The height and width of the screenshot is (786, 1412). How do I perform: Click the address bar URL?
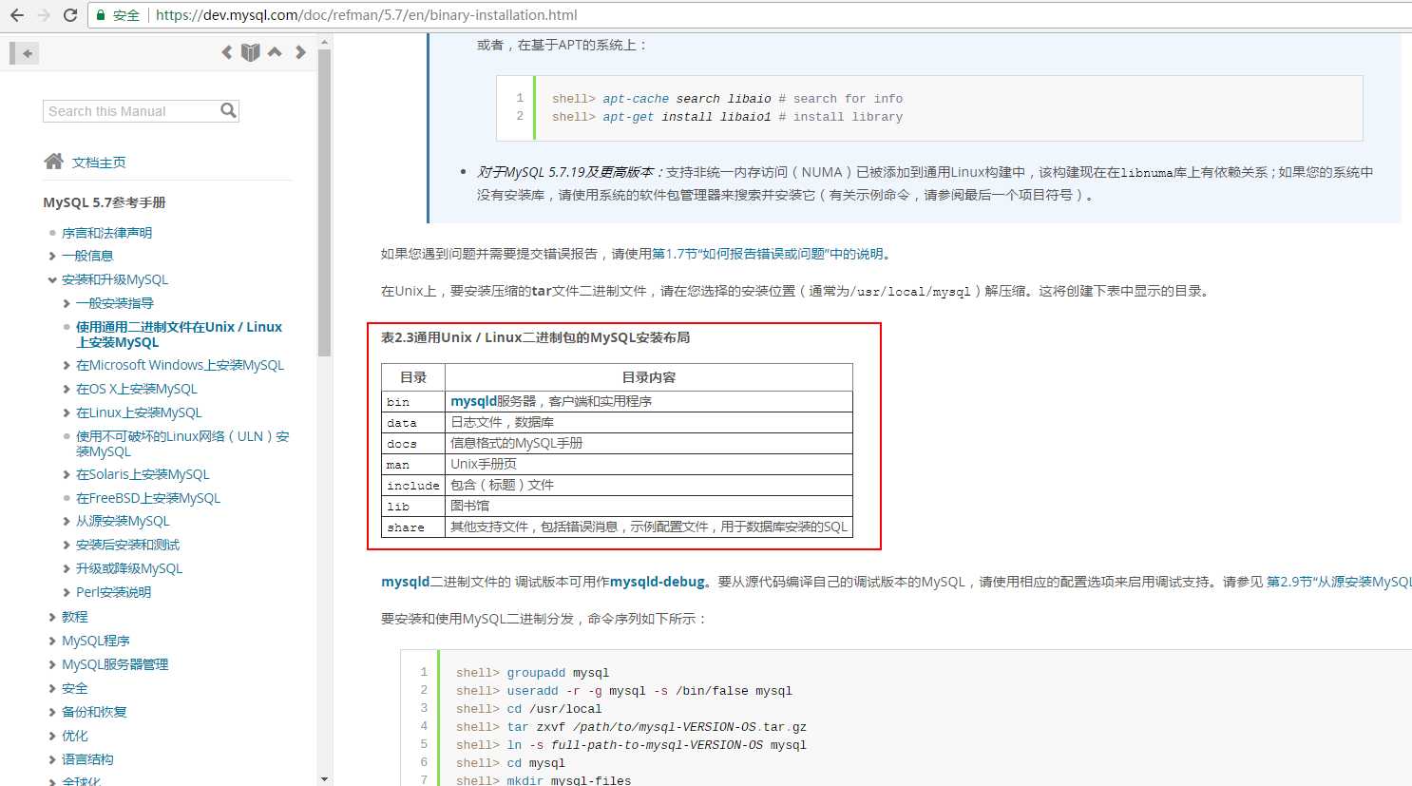click(x=366, y=15)
